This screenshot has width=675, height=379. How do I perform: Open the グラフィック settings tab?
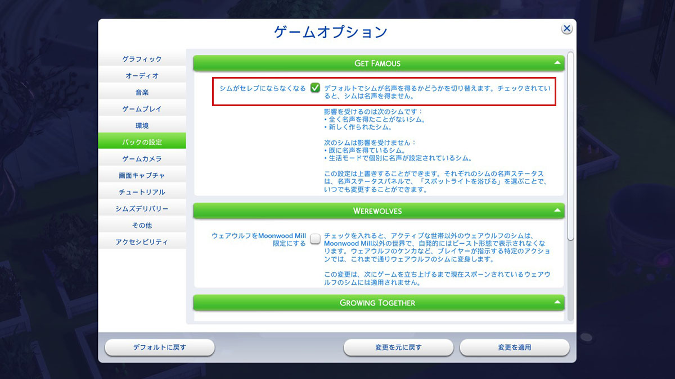[x=142, y=59]
